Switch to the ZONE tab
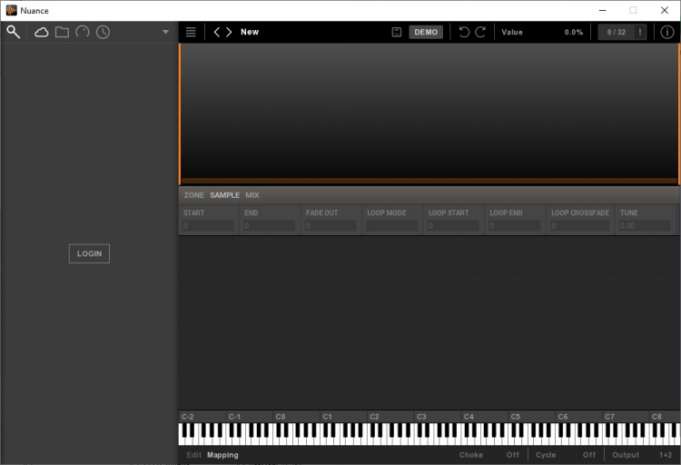 click(x=193, y=195)
